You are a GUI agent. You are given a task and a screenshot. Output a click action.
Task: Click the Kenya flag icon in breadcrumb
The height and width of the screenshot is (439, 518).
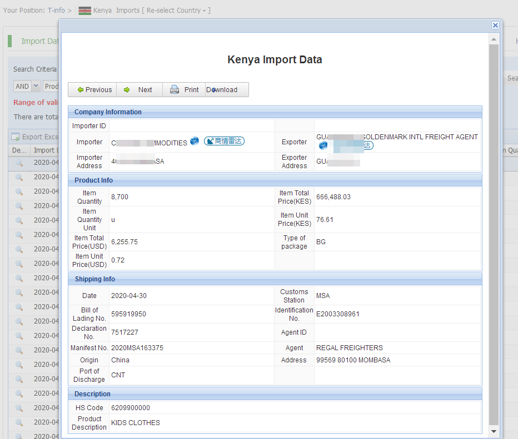(x=84, y=11)
